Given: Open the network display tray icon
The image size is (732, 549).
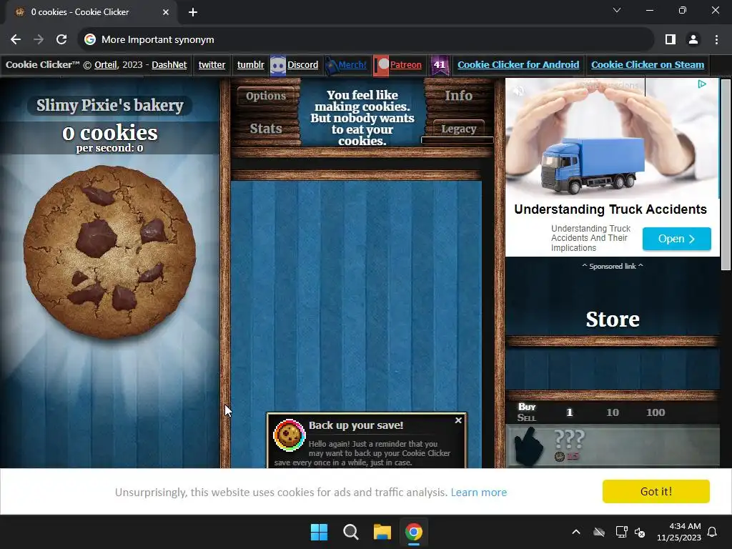Looking at the screenshot, I should [x=621, y=532].
